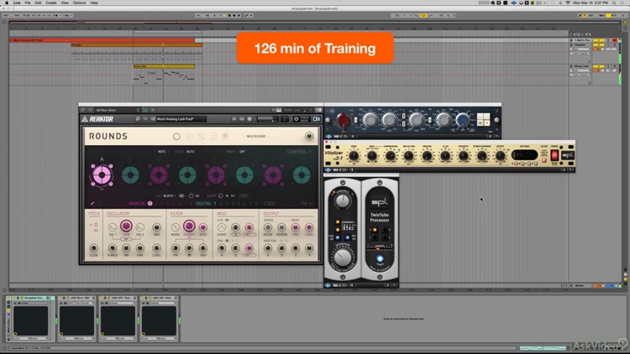Viewport: 630px width, 354px height.
Task: Click the Rounds keyboard view icon
Action: [x=225, y=137]
